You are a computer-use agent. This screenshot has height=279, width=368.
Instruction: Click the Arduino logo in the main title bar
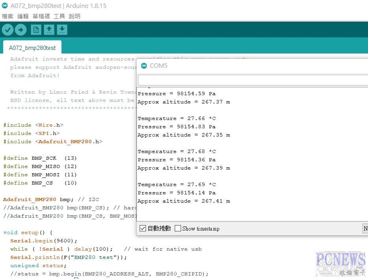(5, 6)
